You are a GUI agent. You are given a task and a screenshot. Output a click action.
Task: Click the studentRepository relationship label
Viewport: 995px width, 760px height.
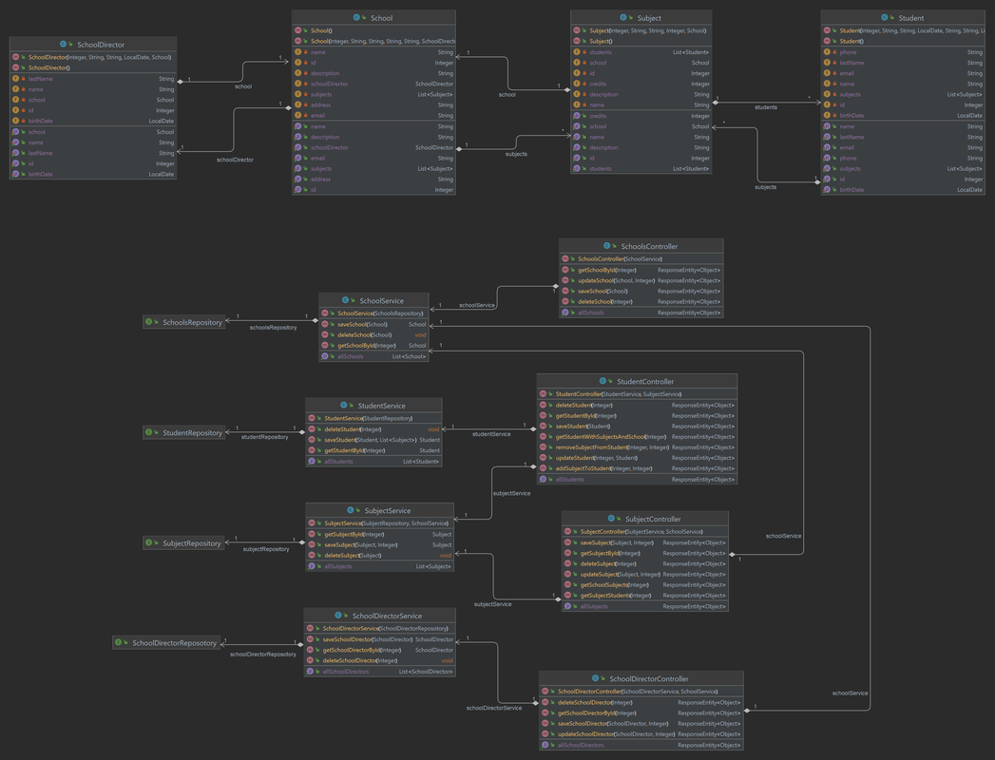pyautogui.click(x=264, y=437)
